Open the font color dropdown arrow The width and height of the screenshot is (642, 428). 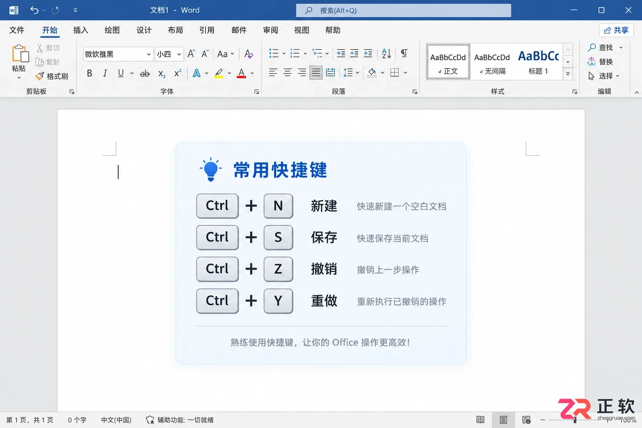point(252,73)
